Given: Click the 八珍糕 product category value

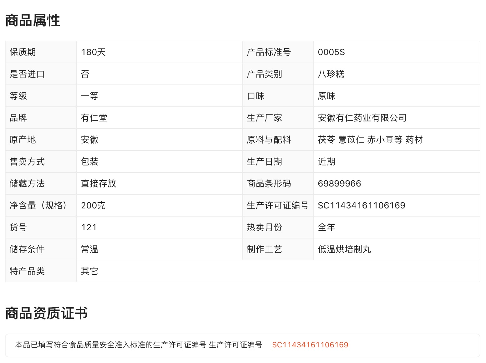Looking at the screenshot, I should click(331, 74).
